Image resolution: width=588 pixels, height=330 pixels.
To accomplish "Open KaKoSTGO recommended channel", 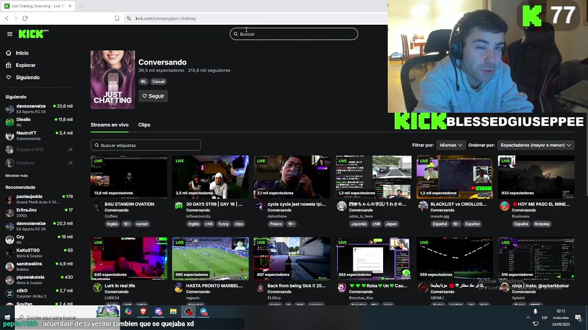I will click(39, 253).
